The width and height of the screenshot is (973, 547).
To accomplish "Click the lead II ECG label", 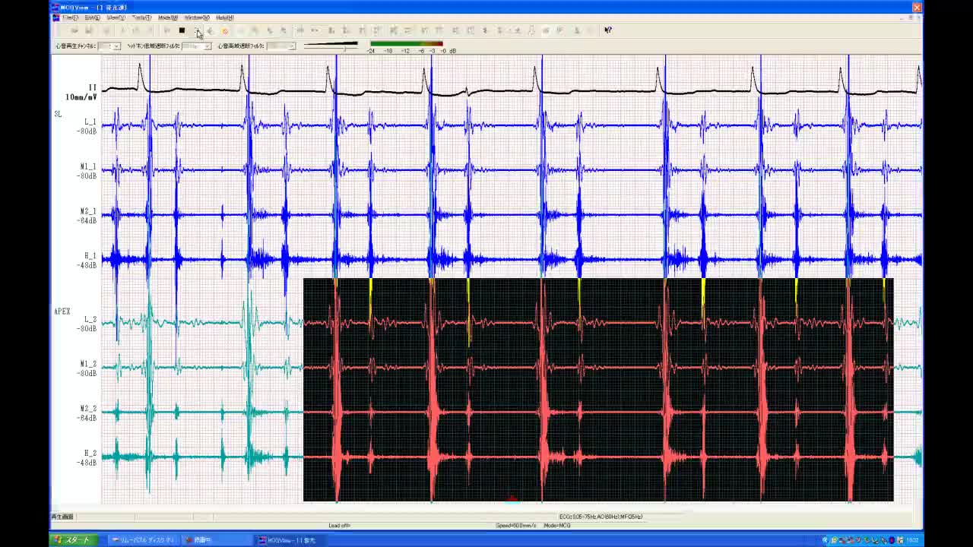I will pyautogui.click(x=92, y=88).
